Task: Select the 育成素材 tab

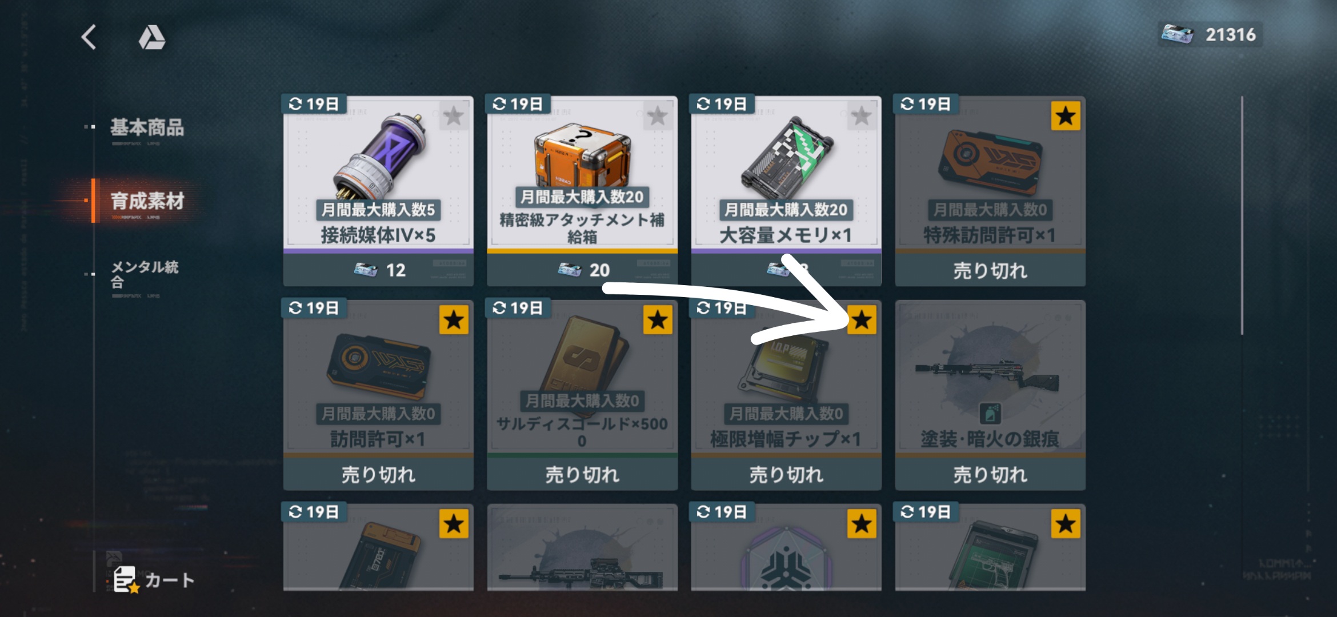Action: 147,201
